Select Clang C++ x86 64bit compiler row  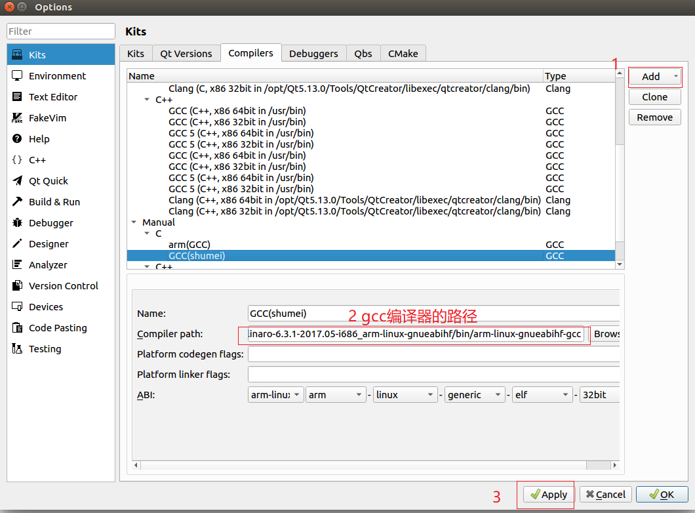(x=371, y=200)
